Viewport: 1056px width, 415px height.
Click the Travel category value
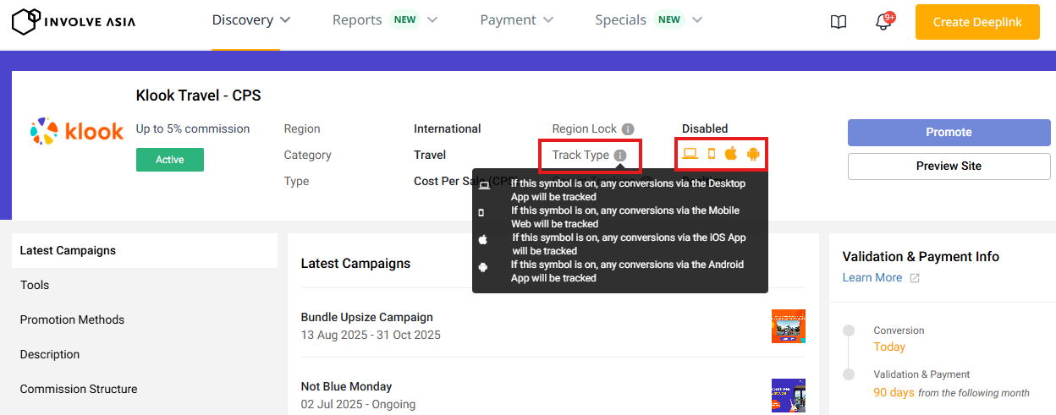[x=430, y=156]
